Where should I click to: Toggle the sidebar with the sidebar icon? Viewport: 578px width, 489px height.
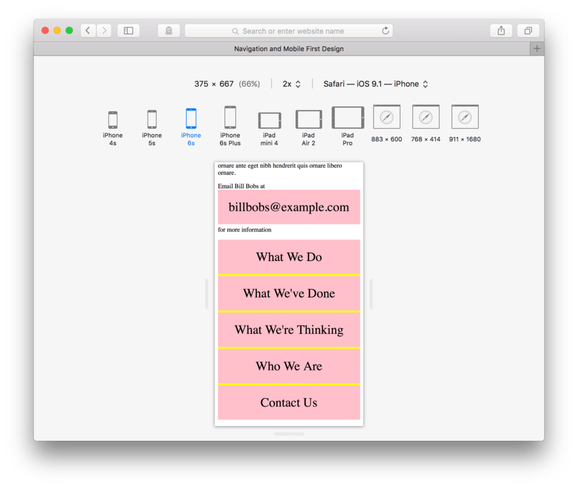tap(128, 31)
